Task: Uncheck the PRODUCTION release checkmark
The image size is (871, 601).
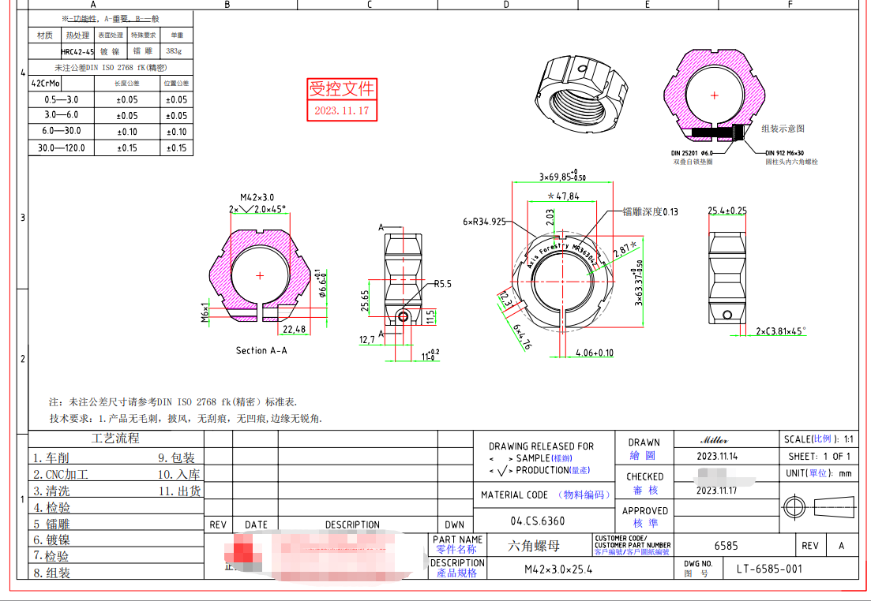Action: tap(501, 469)
